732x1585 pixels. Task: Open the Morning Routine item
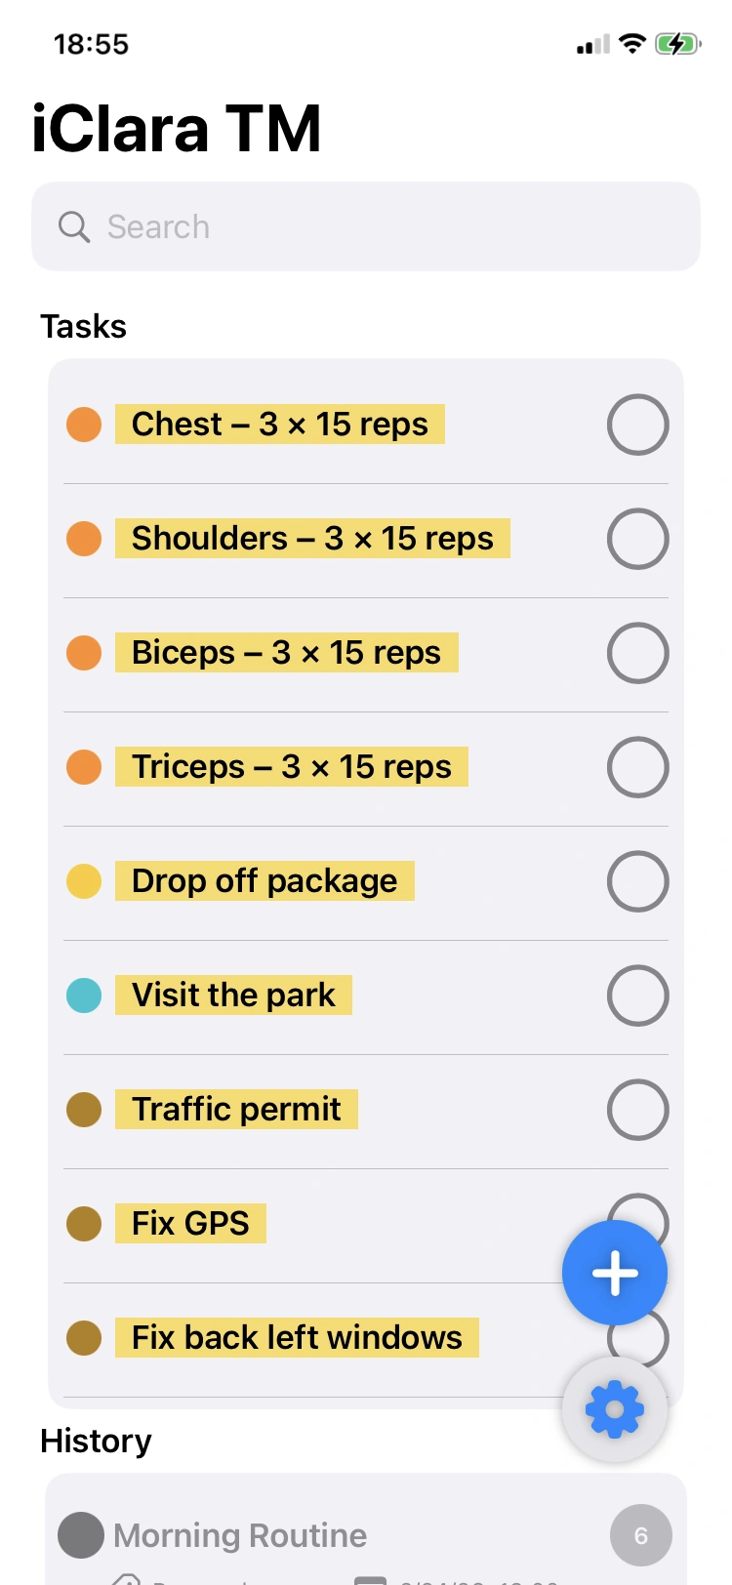[239, 1534]
